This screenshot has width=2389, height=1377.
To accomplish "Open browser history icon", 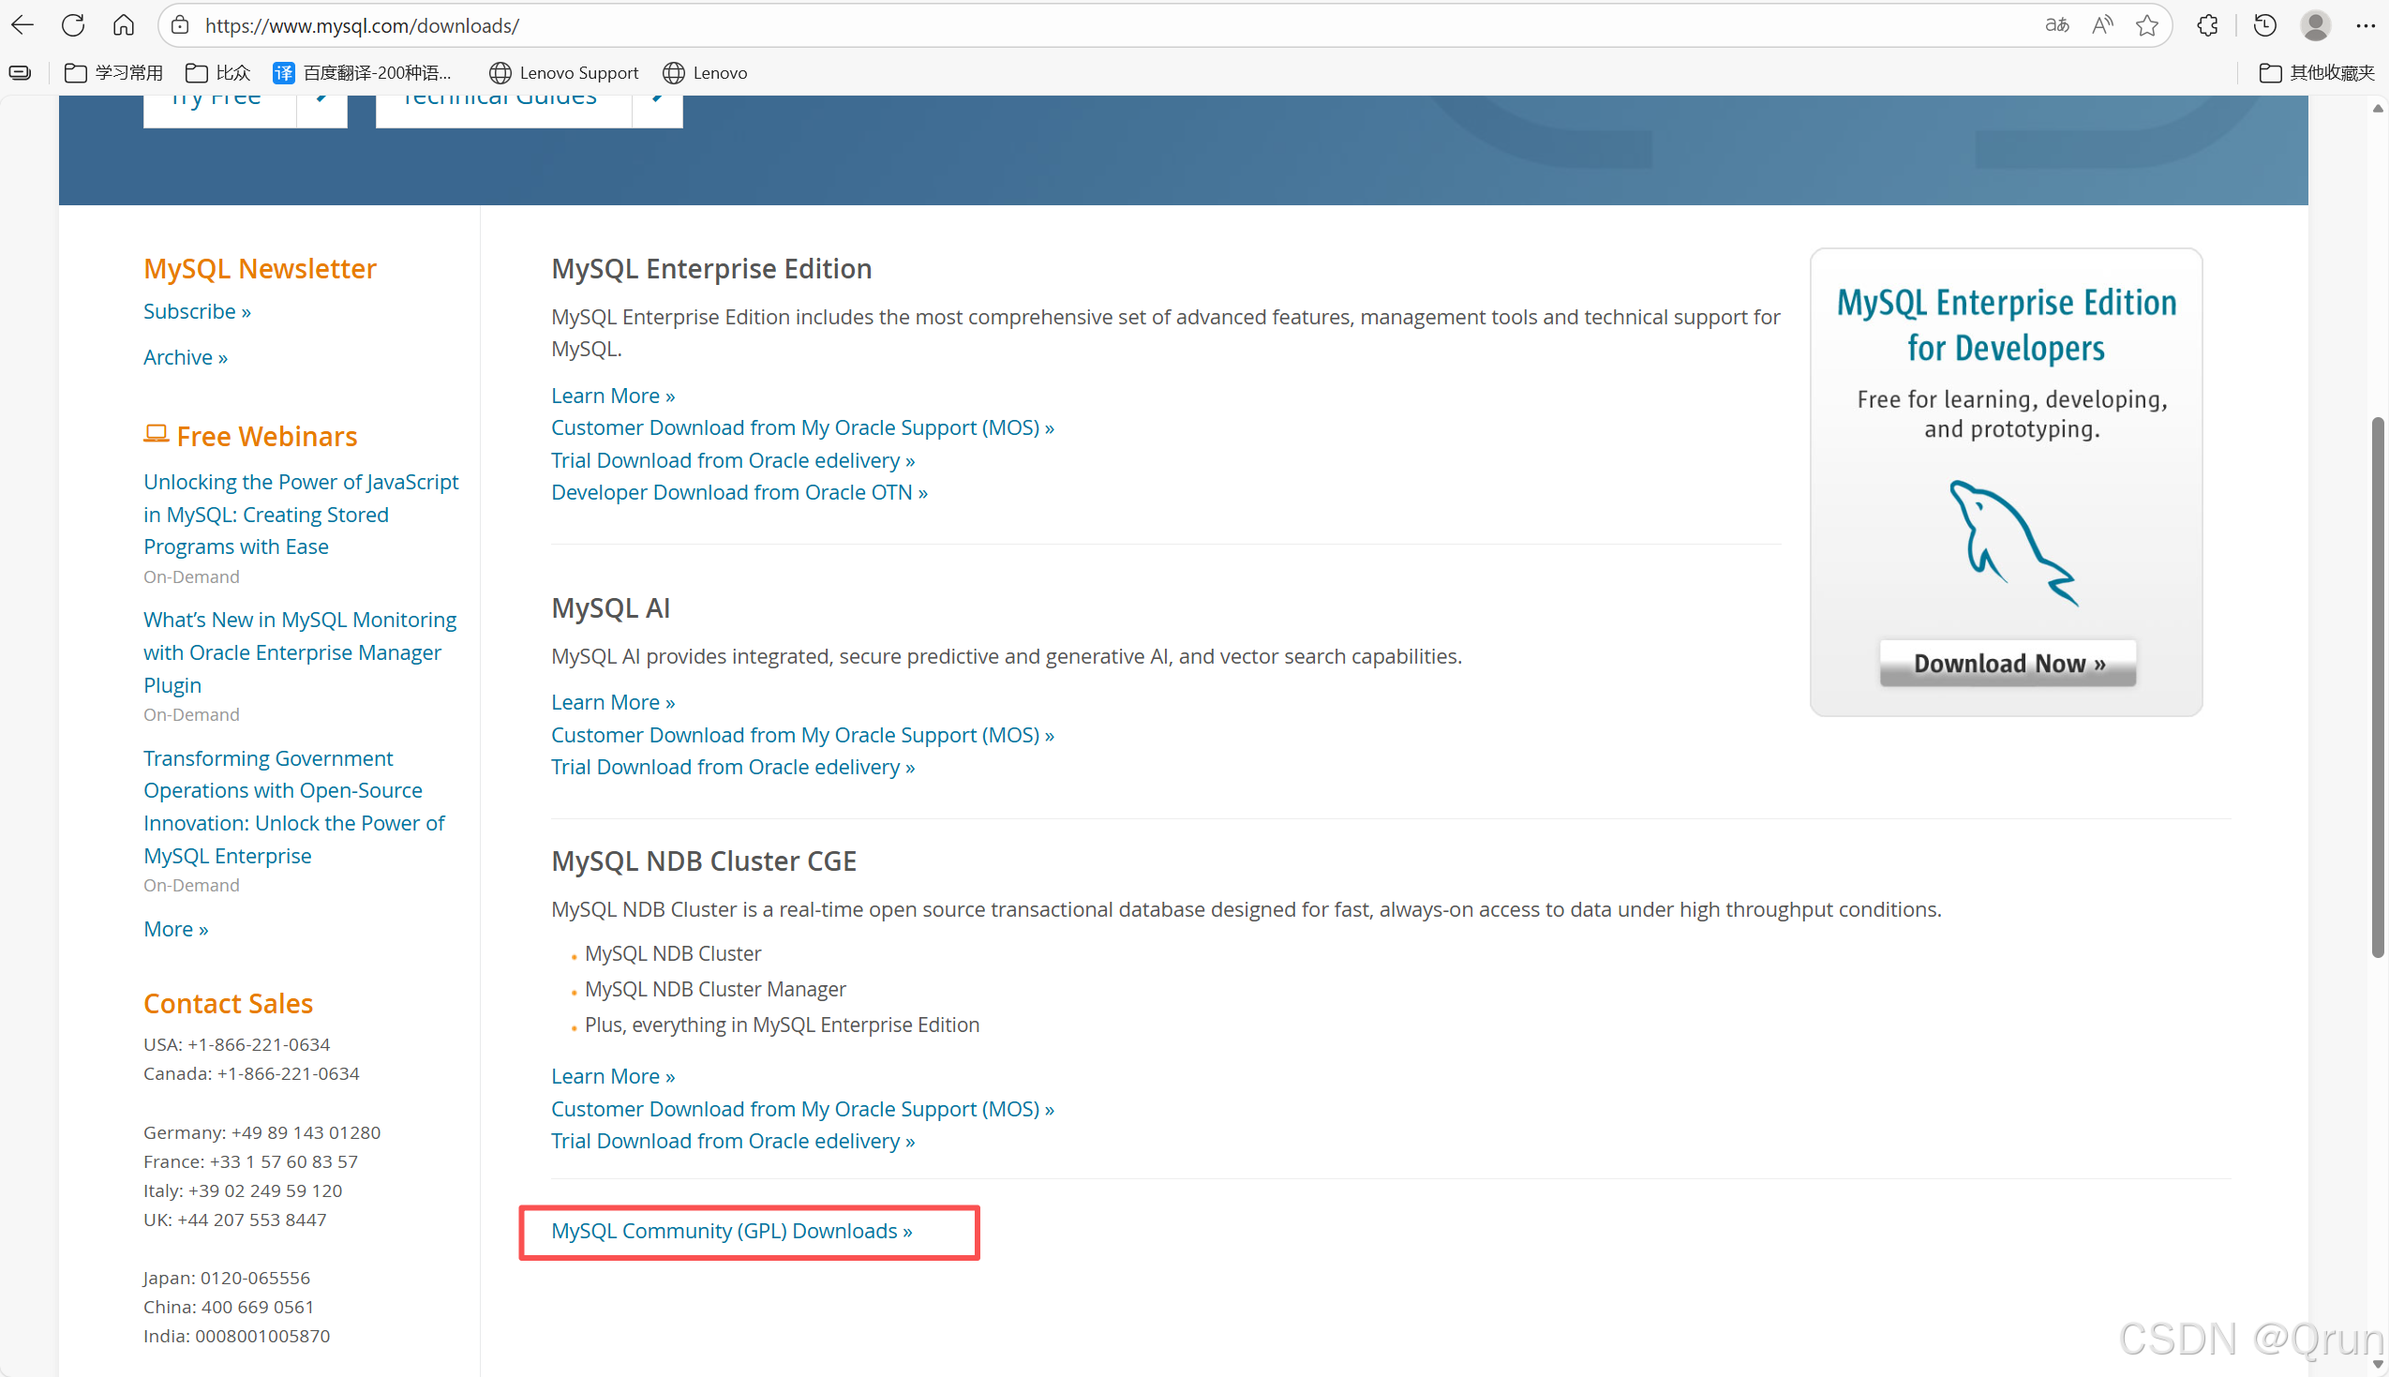I will coord(2264,25).
